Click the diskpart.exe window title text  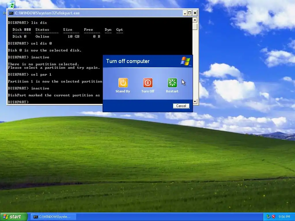[48, 13]
